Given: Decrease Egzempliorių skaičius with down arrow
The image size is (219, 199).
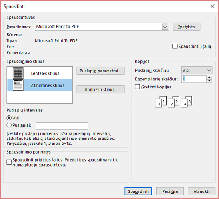Looking at the screenshot, I should click(209, 81).
